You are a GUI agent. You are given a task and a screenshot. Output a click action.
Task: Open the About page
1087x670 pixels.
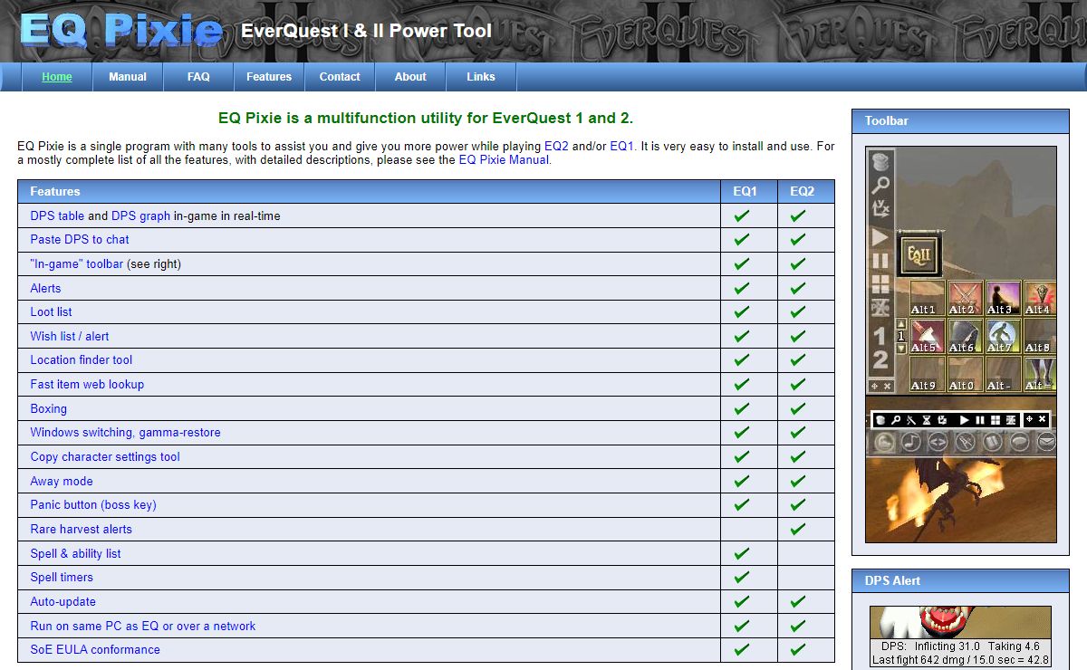click(x=410, y=77)
